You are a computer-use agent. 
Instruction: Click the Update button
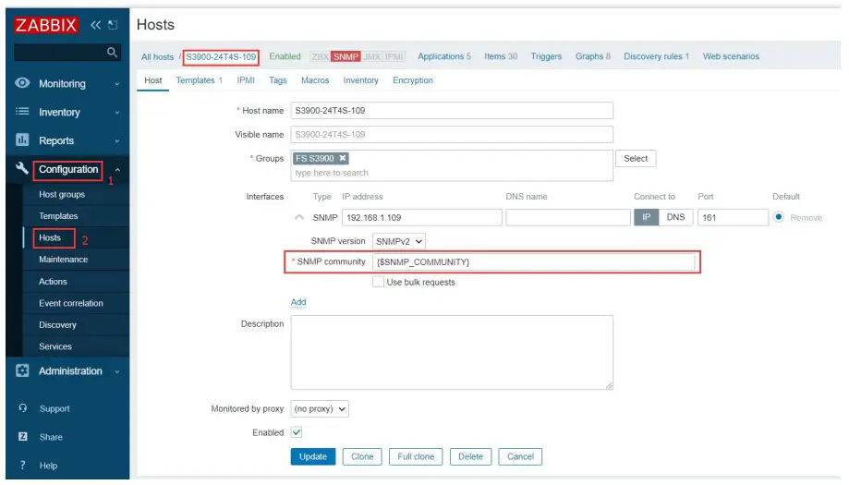[313, 456]
